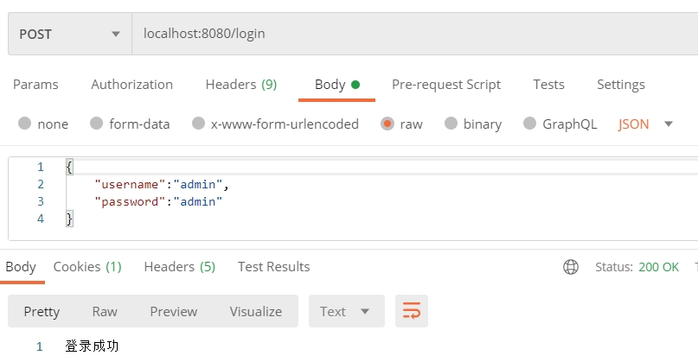The image size is (698, 362).
Task: Click the Status 200 OK indicator
Action: 637,267
